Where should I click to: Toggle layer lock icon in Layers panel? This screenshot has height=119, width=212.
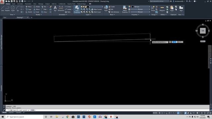[x=86, y=7]
